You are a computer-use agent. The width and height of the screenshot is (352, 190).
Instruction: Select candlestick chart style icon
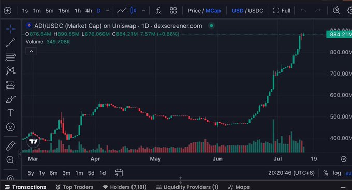[134, 10]
